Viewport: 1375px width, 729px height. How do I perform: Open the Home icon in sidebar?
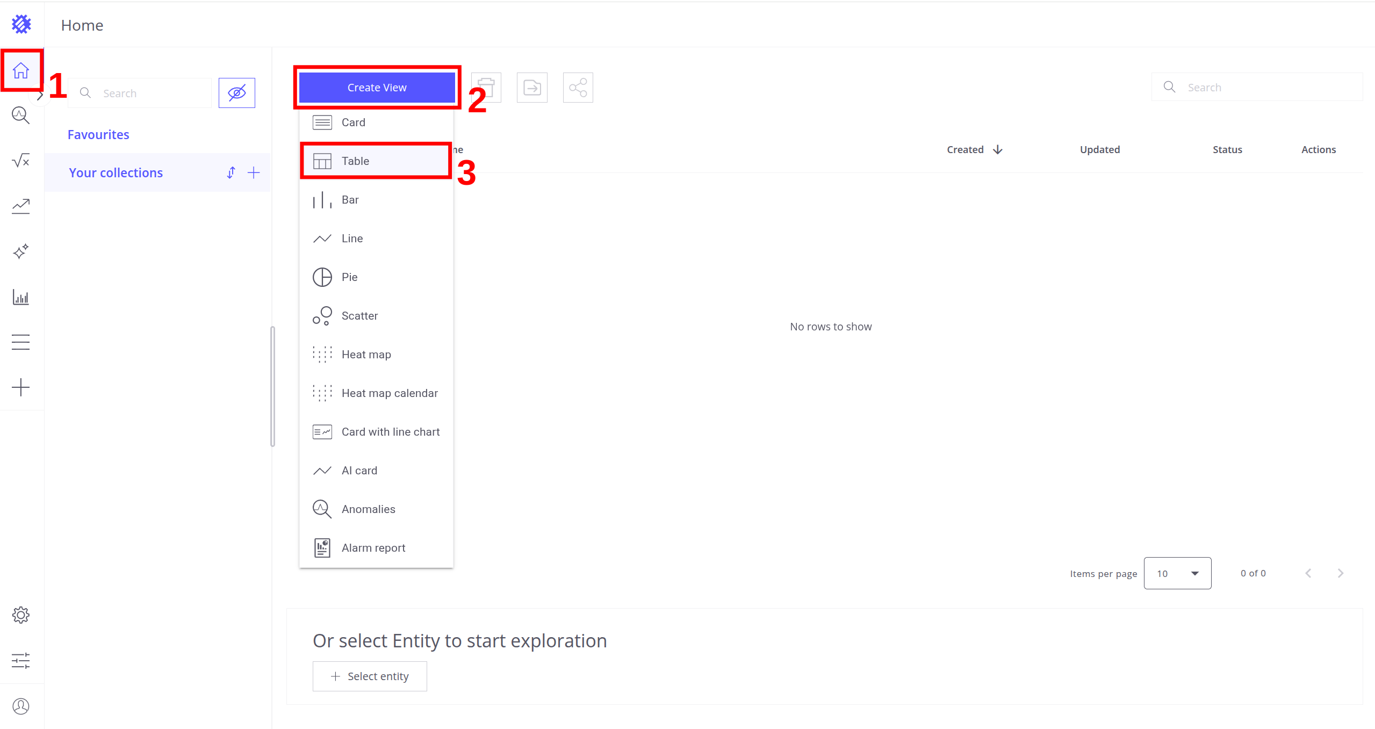[x=21, y=70]
